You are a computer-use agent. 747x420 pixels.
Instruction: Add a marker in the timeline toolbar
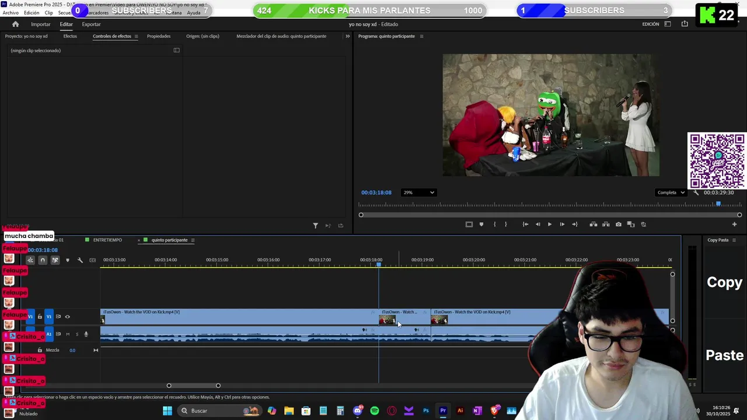point(68,260)
